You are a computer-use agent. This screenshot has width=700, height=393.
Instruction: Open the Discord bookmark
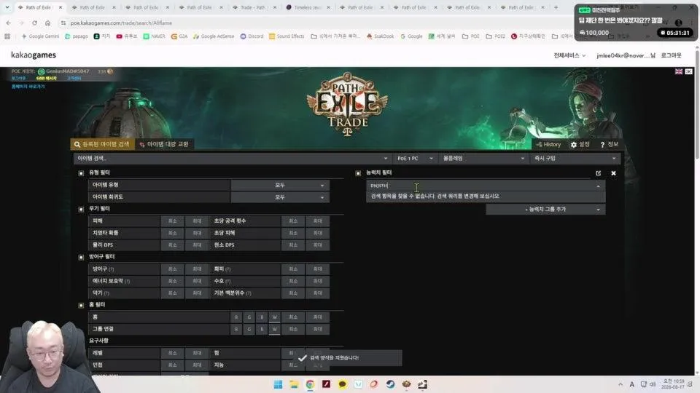point(252,36)
